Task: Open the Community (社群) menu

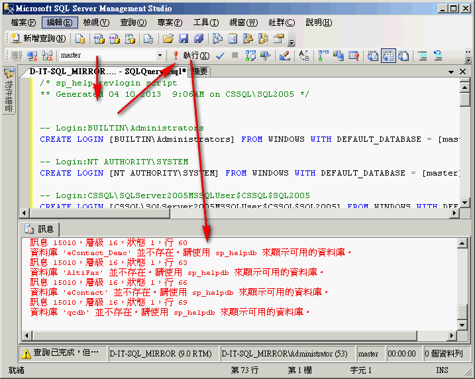Action: click(x=282, y=23)
